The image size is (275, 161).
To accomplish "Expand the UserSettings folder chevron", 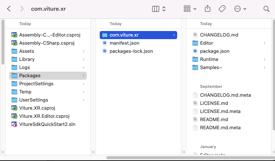I will pyautogui.click(x=83, y=100).
